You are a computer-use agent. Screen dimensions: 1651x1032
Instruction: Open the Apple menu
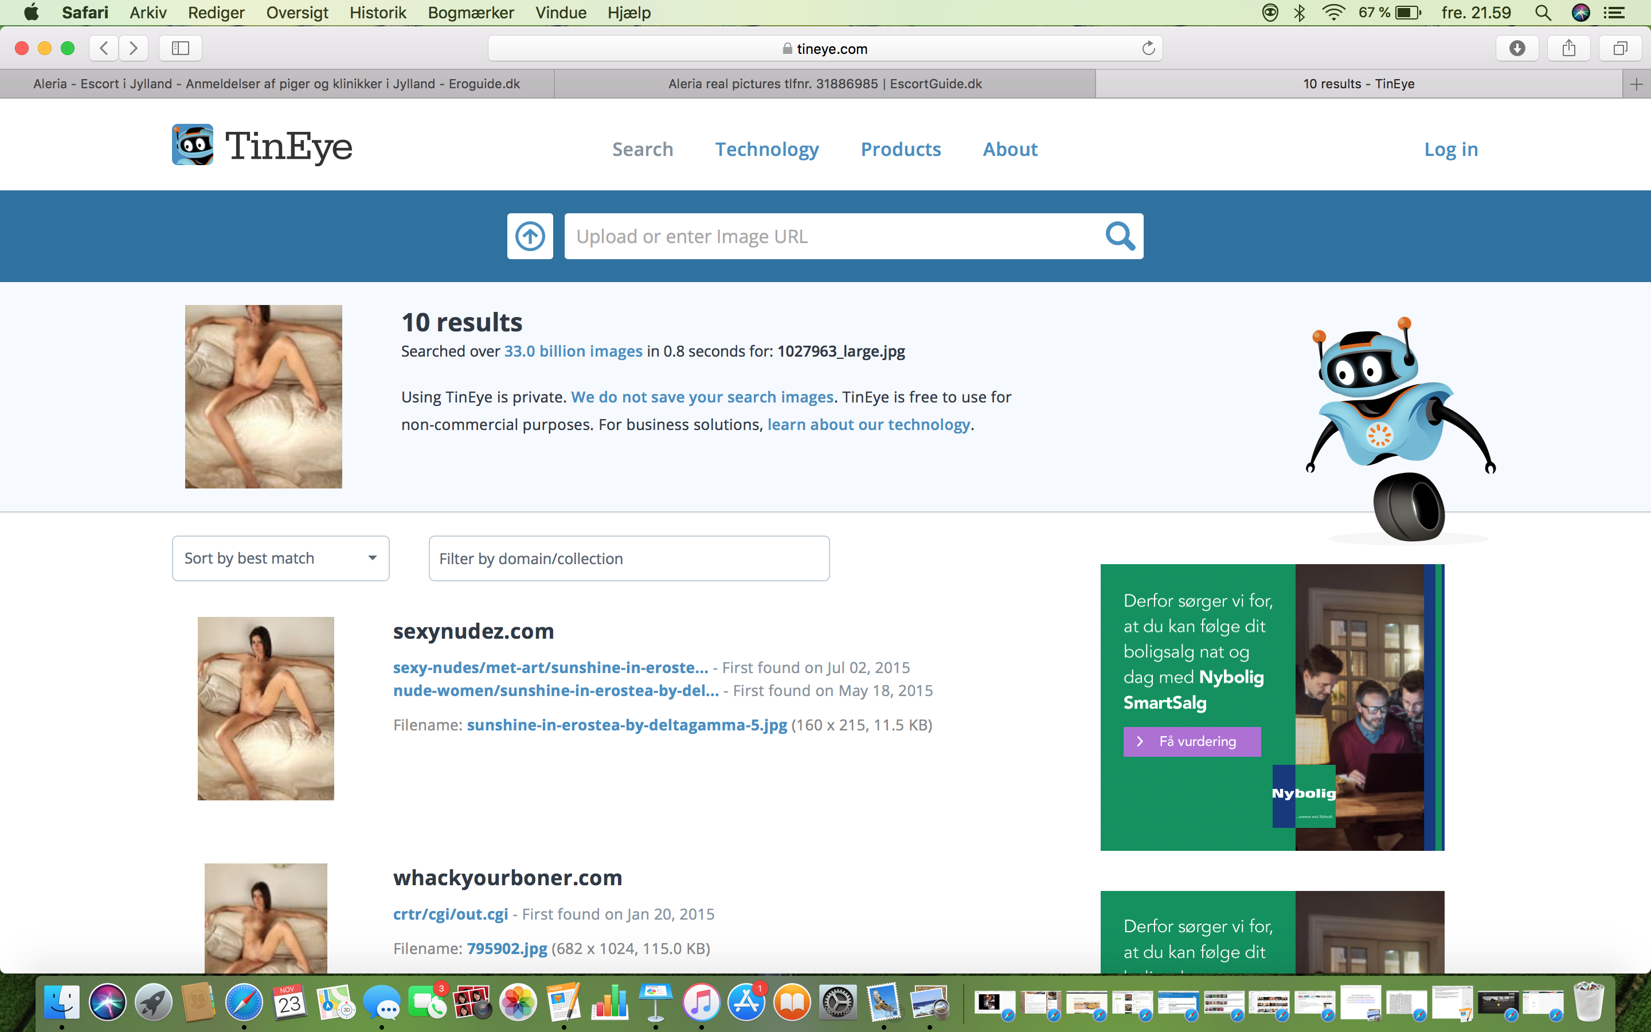pyautogui.click(x=32, y=12)
